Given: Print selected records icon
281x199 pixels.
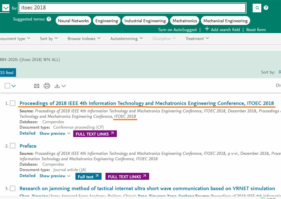Looking at the screenshot, I should pos(47,86).
